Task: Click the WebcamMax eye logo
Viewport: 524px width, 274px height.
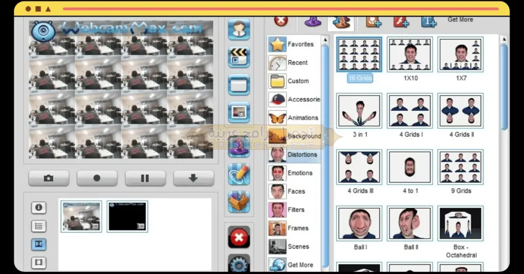Action: click(43, 31)
